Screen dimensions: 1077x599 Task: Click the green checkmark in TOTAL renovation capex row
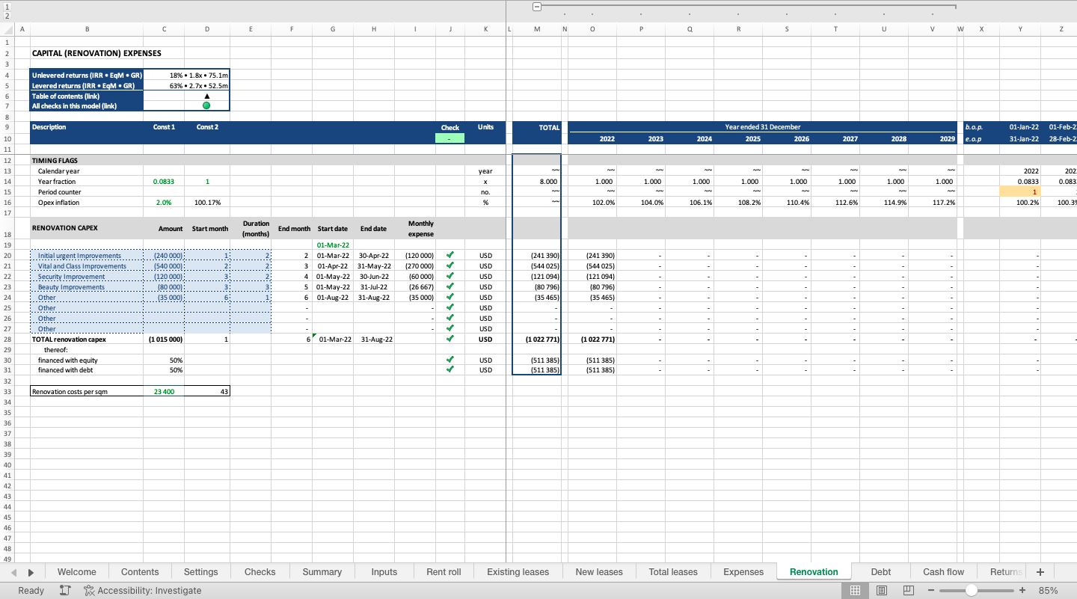(x=449, y=339)
